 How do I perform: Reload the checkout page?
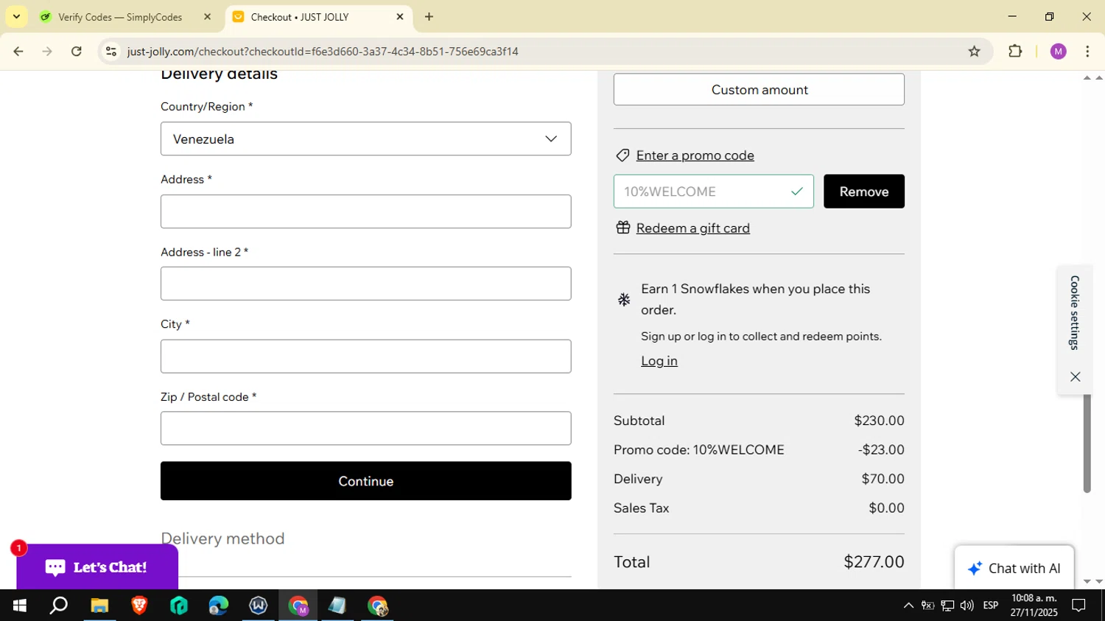(x=77, y=52)
